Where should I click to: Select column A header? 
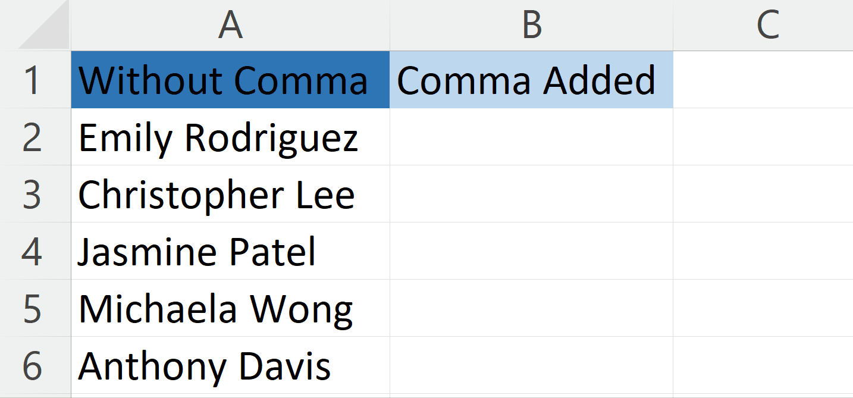(231, 26)
